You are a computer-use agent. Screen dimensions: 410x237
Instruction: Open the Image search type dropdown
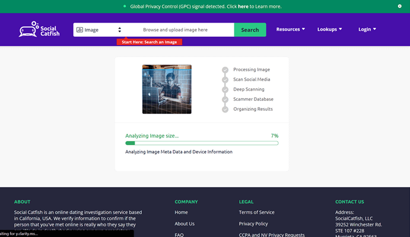tap(98, 30)
